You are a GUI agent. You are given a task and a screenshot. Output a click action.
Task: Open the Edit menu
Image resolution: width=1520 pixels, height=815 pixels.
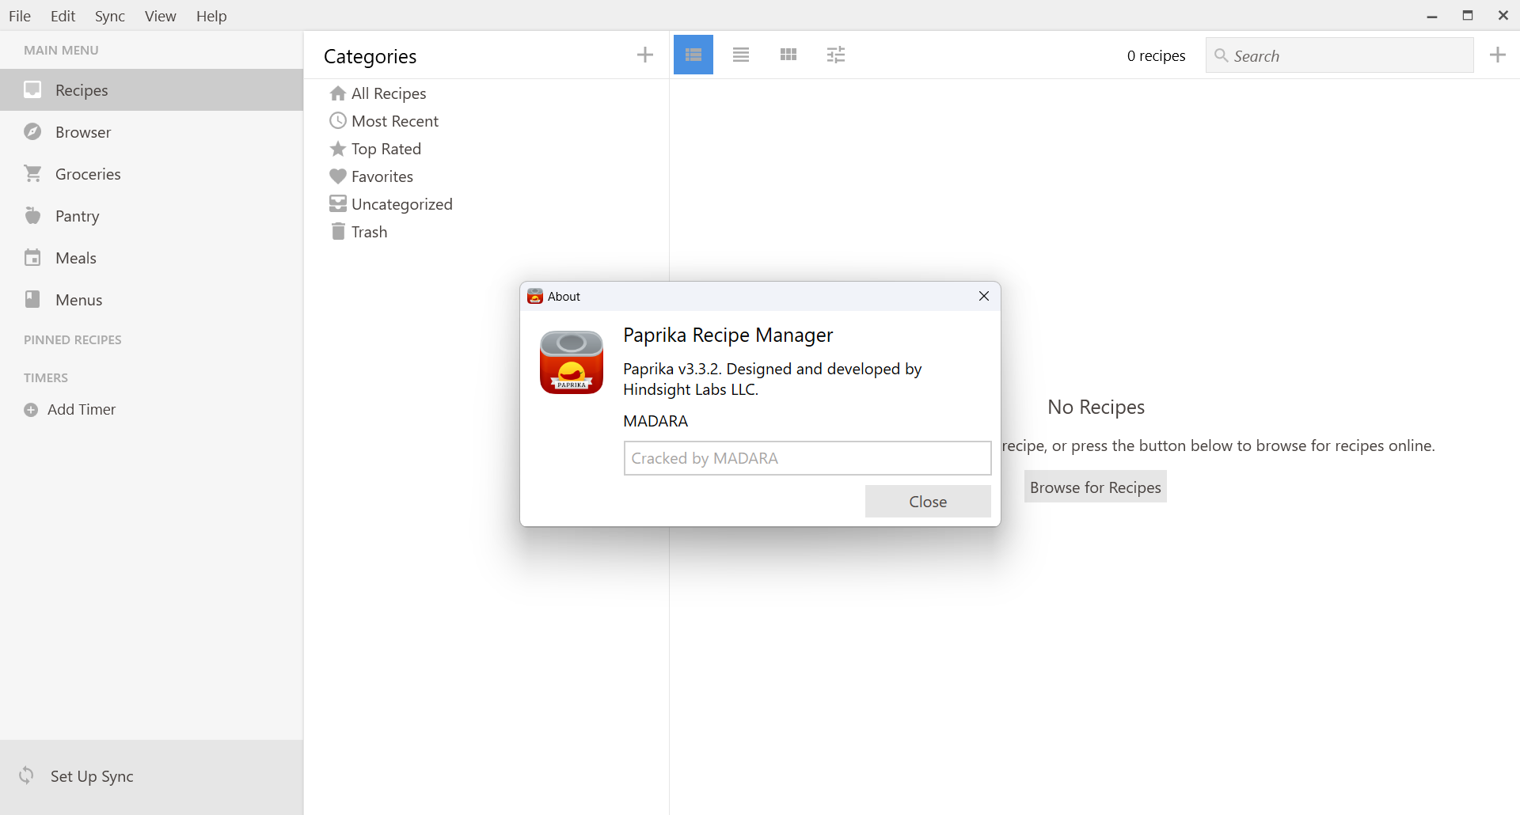coord(63,16)
